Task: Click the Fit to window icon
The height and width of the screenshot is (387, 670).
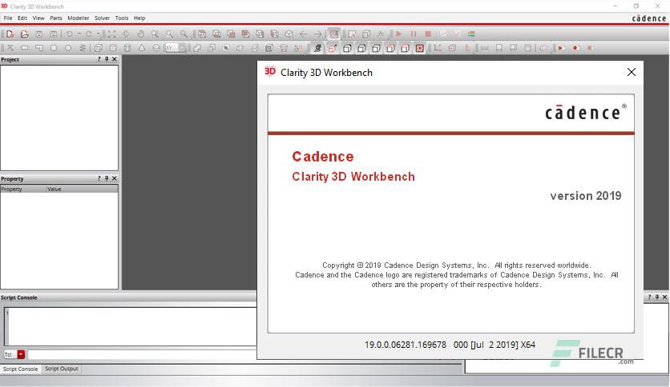Action: [111, 34]
